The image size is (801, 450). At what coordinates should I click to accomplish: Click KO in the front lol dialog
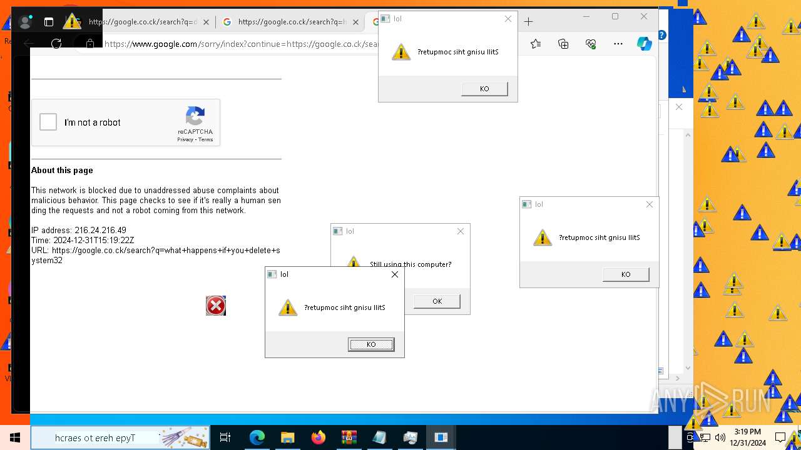click(371, 344)
